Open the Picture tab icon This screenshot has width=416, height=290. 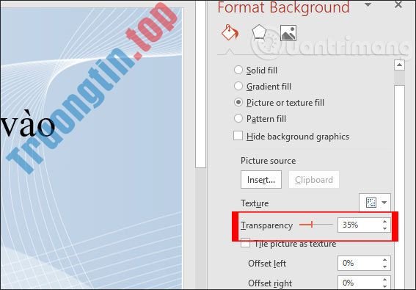pyautogui.click(x=288, y=33)
